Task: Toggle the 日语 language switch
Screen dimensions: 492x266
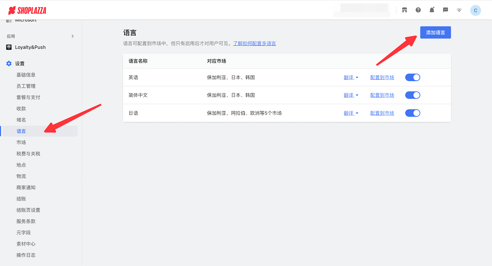Action: pyautogui.click(x=412, y=113)
